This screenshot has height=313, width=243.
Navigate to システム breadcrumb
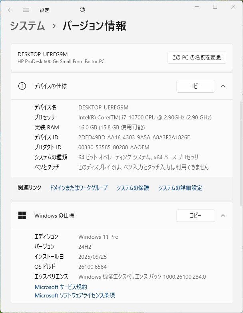pyautogui.click(x=28, y=26)
